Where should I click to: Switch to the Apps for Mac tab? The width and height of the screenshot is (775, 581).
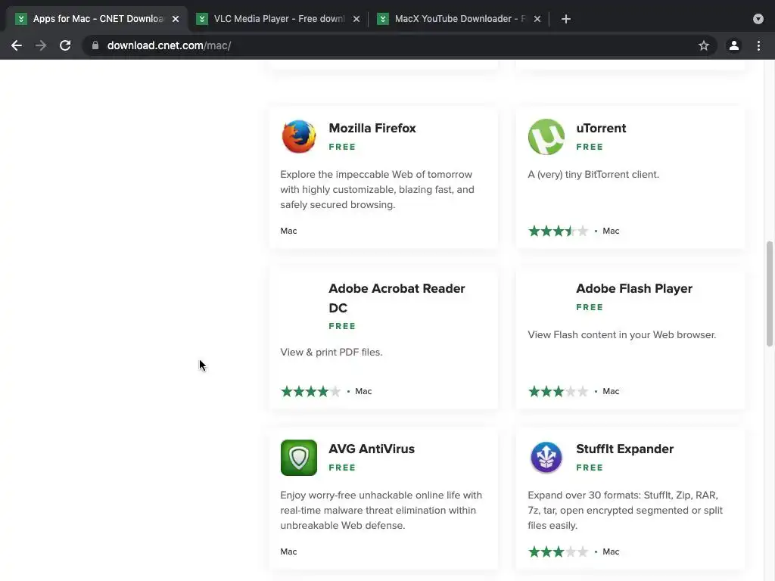98,19
